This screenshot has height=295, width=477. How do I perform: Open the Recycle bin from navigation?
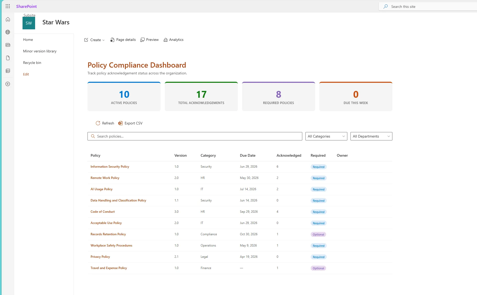(x=32, y=62)
